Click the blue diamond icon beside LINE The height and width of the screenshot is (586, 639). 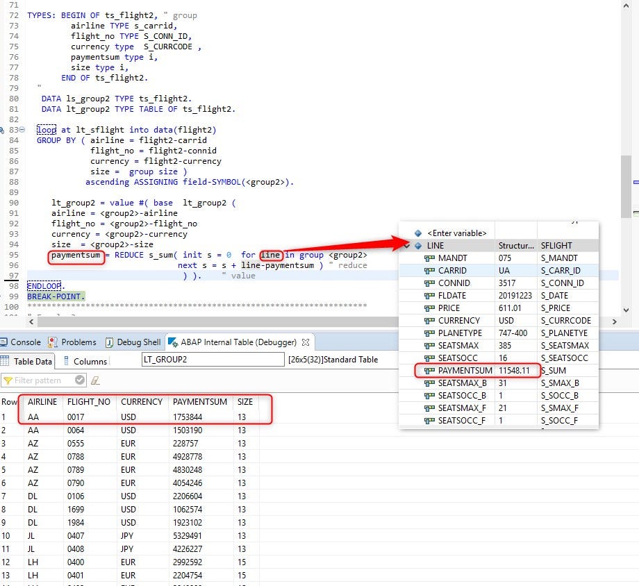pos(417,246)
